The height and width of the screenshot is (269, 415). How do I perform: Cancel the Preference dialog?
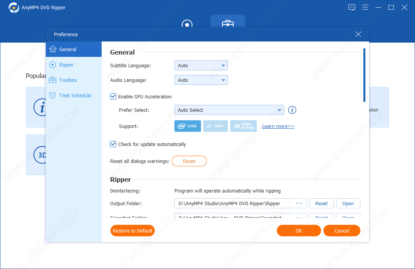342,231
